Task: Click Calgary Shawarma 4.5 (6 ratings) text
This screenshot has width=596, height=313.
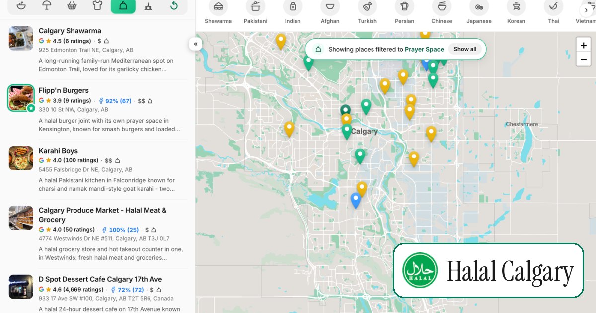Action: (x=72, y=41)
